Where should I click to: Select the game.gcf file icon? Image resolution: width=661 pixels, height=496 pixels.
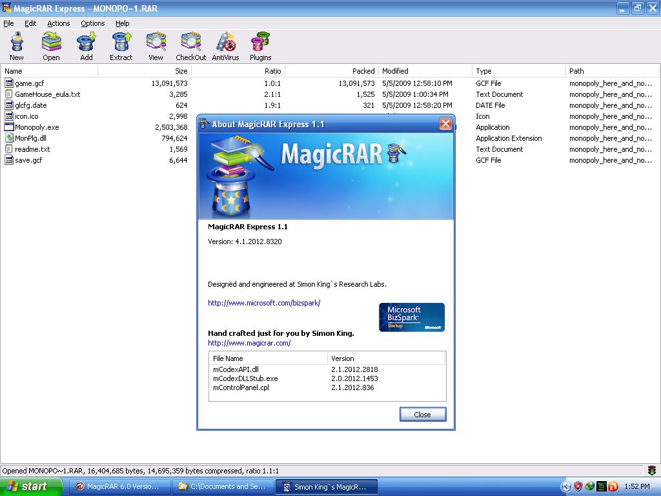pyautogui.click(x=9, y=83)
